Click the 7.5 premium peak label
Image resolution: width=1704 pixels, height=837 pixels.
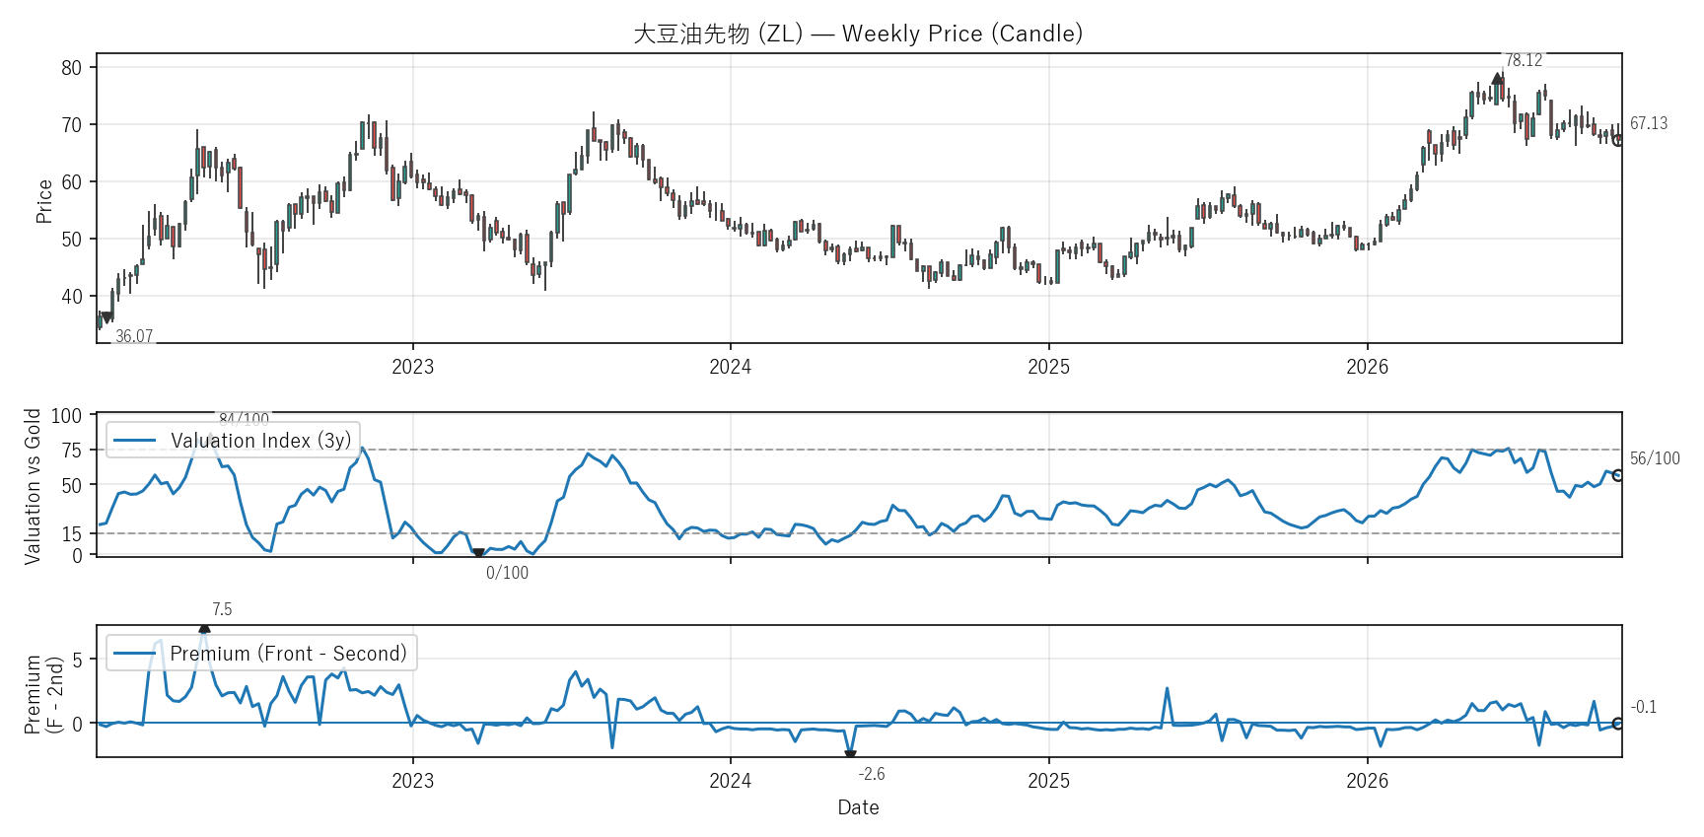pos(222,609)
